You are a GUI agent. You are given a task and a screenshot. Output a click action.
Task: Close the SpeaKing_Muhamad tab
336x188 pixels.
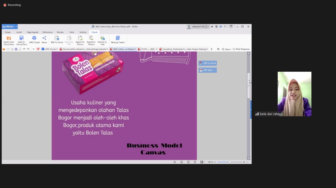[x=207, y=49]
